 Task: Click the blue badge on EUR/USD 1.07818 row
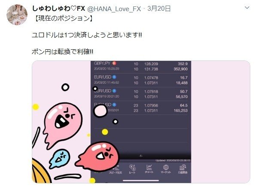click(114, 91)
